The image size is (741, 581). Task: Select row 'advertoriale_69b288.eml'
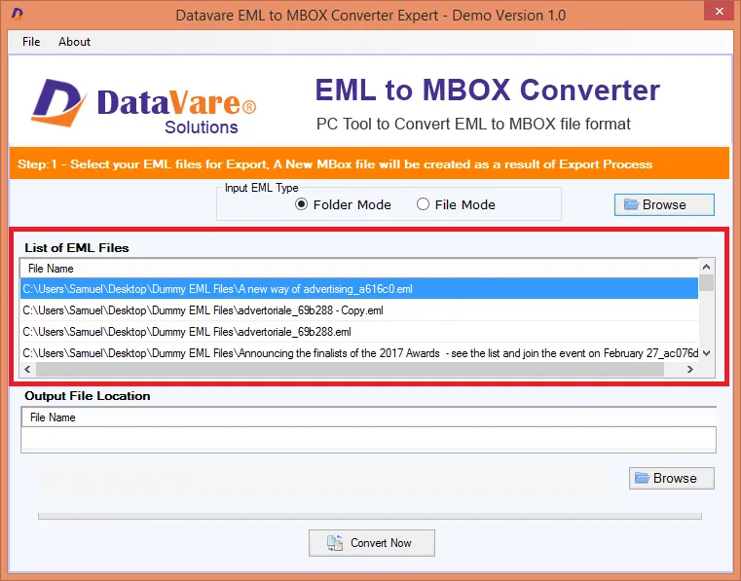(359, 332)
